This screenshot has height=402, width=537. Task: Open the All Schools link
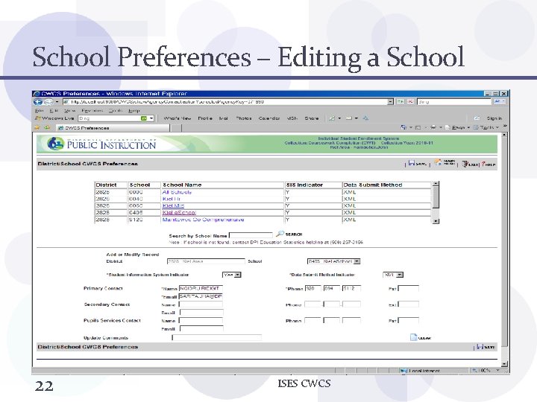pyautogui.click(x=176, y=192)
